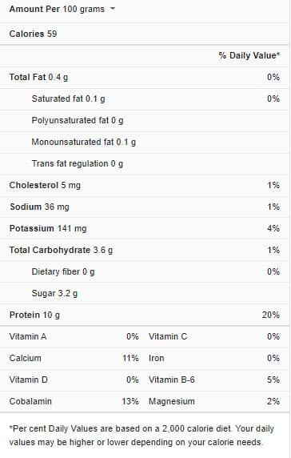Select the Protein 10 g row

(145, 315)
